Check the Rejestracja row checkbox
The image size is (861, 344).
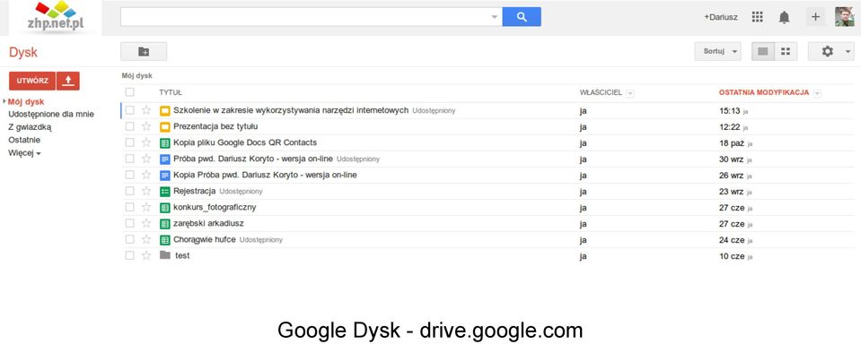[x=129, y=191]
